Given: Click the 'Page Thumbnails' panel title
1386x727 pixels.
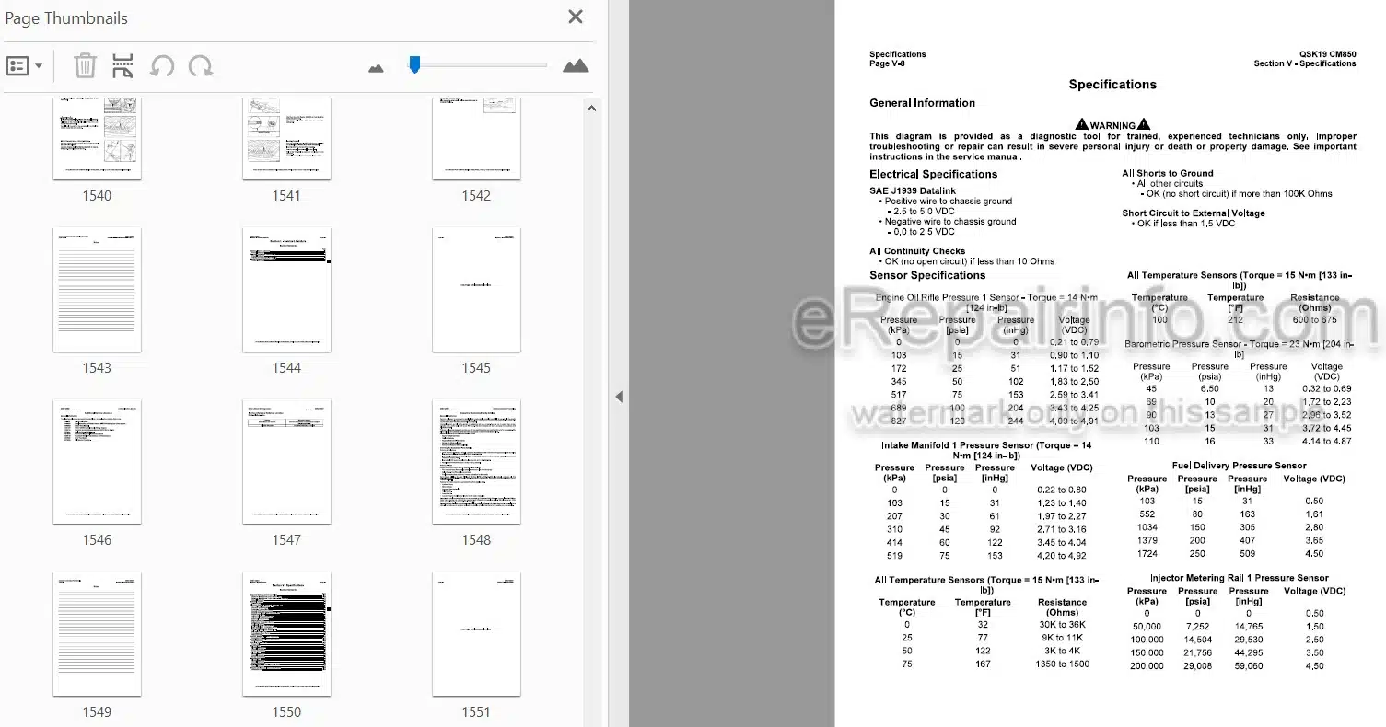Looking at the screenshot, I should click(66, 18).
